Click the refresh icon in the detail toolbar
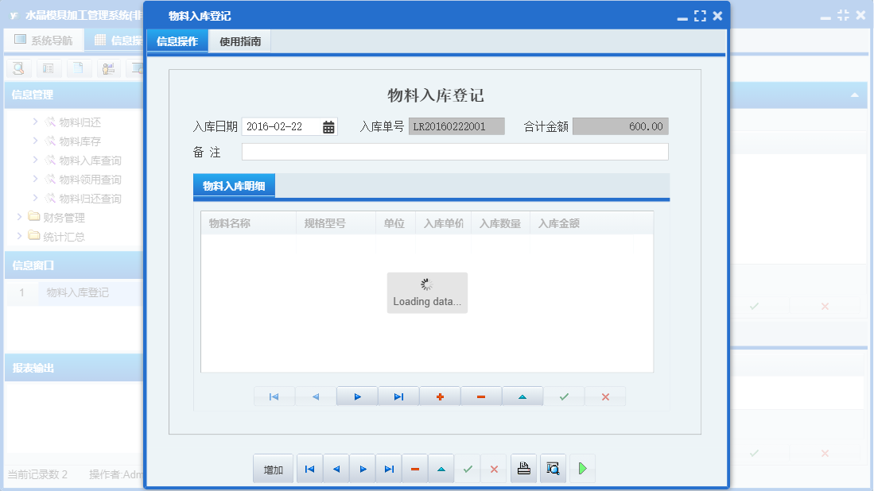This screenshot has width=874, height=491. [x=522, y=396]
